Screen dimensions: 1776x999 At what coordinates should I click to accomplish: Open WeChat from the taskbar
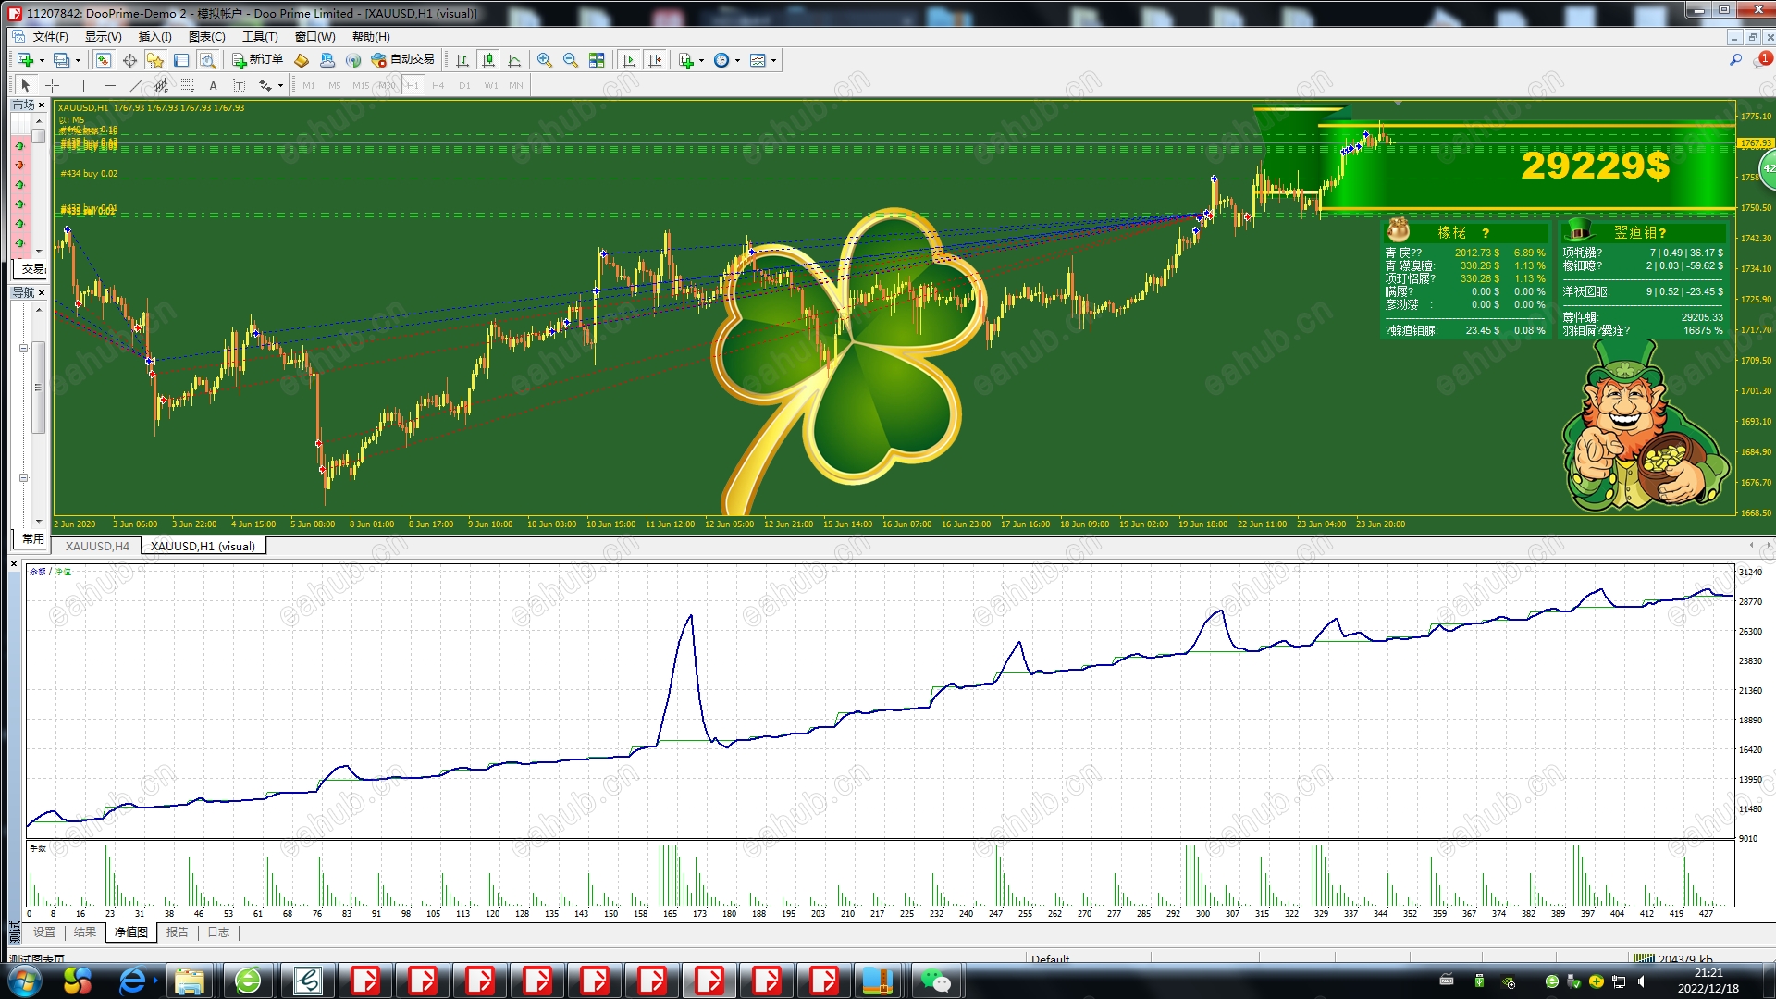click(935, 980)
